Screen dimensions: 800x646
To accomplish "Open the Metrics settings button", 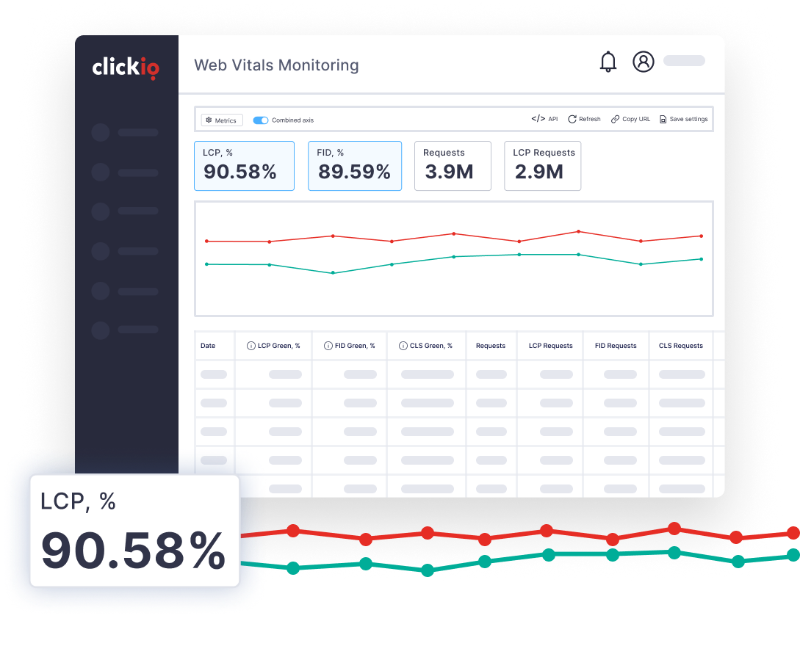I will point(222,120).
